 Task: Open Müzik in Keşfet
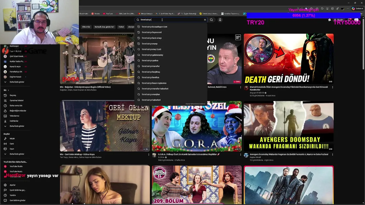point(12,139)
